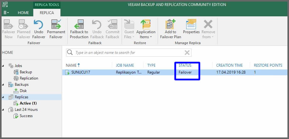Switch to the REPLICA ribbon tab
The width and height of the screenshot is (289, 139).
pyautogui.click(x=47, y=13)
